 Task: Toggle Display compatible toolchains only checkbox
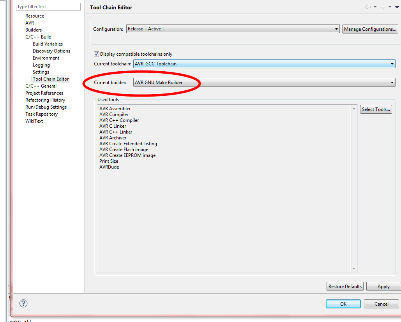point(96,54)
